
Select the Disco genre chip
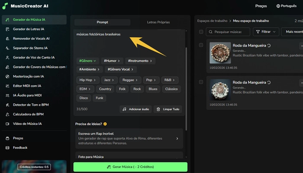click(x=84, y=98)
